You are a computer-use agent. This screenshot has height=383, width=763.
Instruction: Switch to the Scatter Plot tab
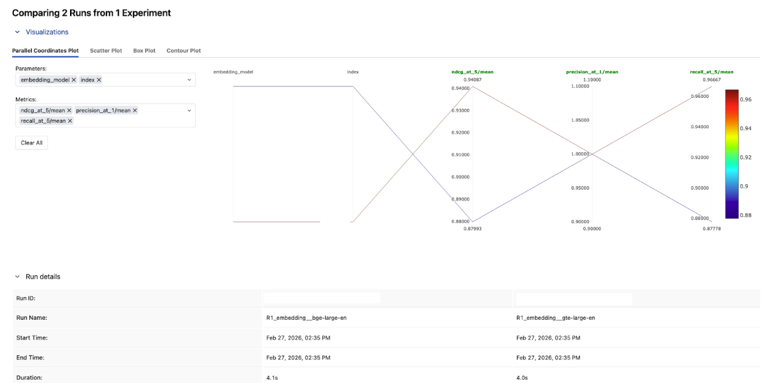tap(106, 50)
